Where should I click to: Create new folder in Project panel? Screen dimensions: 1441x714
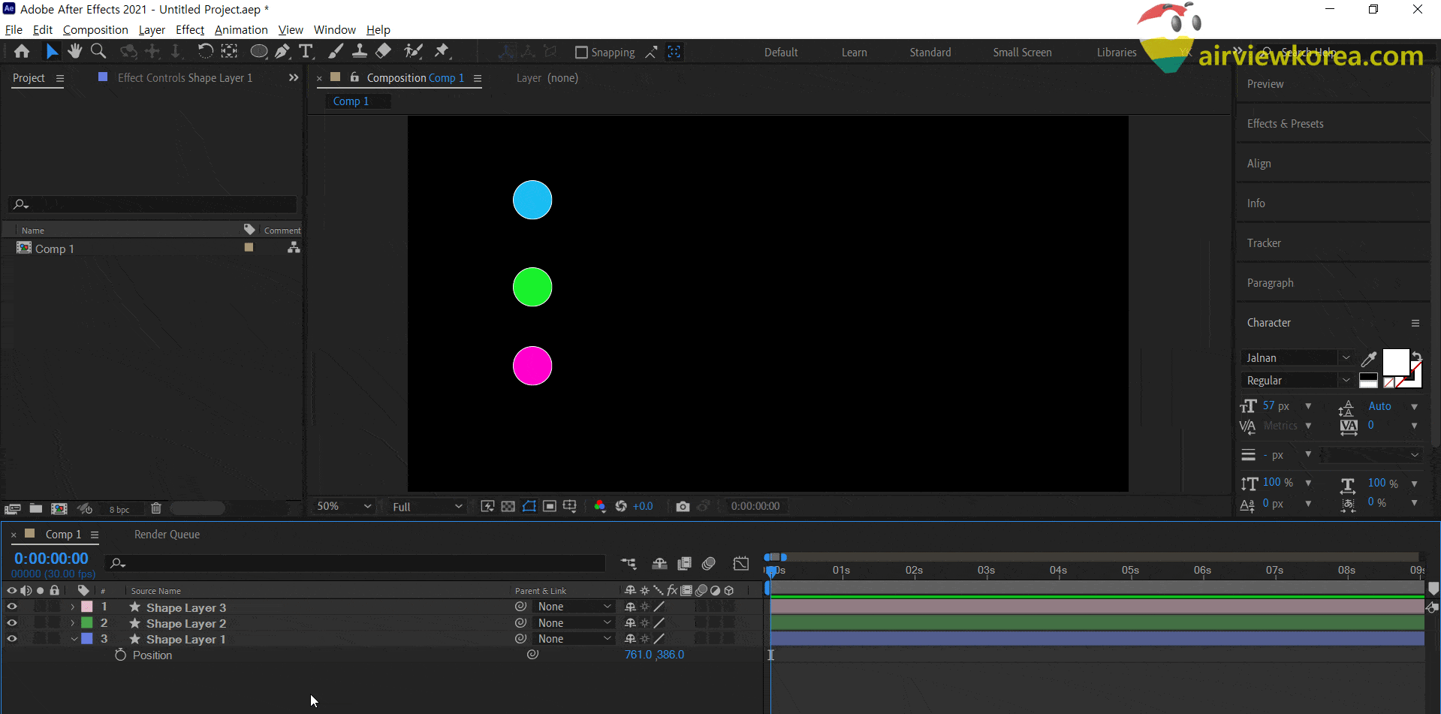coord(35,508)
